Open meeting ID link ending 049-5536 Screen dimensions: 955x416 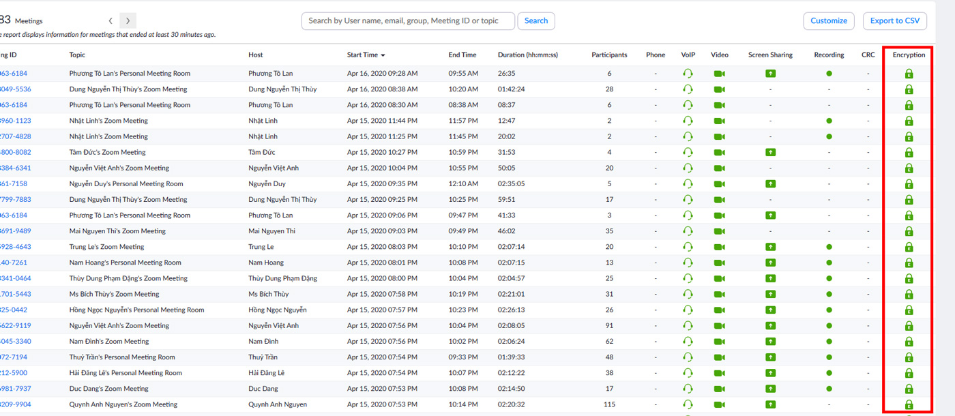(x=15, y=89)
